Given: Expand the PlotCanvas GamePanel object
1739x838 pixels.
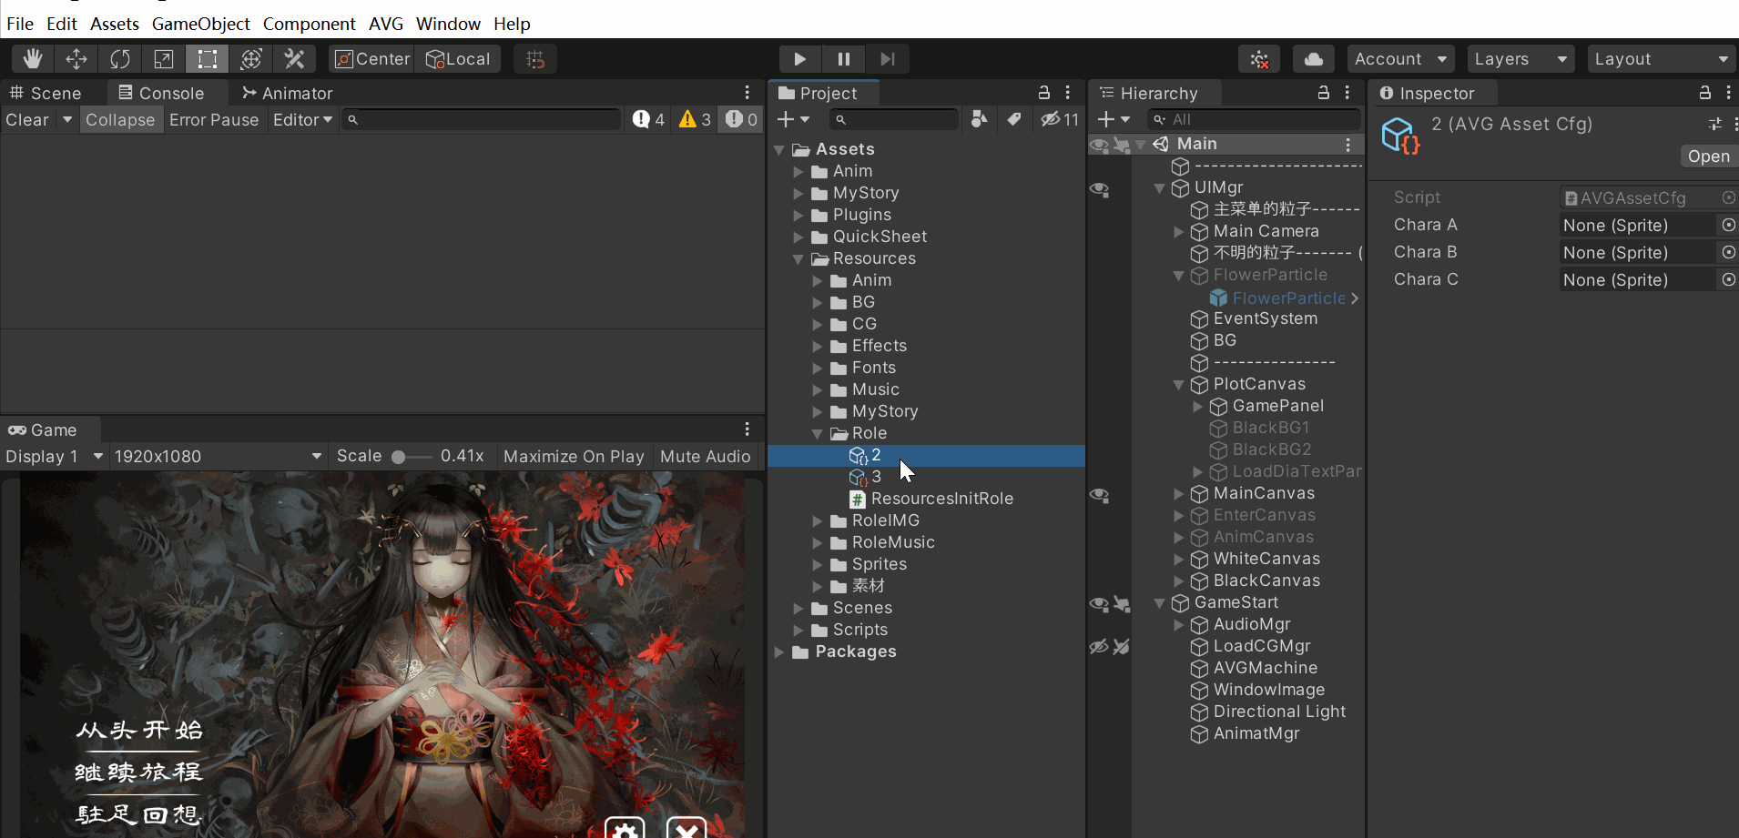Looking at the screenshot, I should (1198, 407).
